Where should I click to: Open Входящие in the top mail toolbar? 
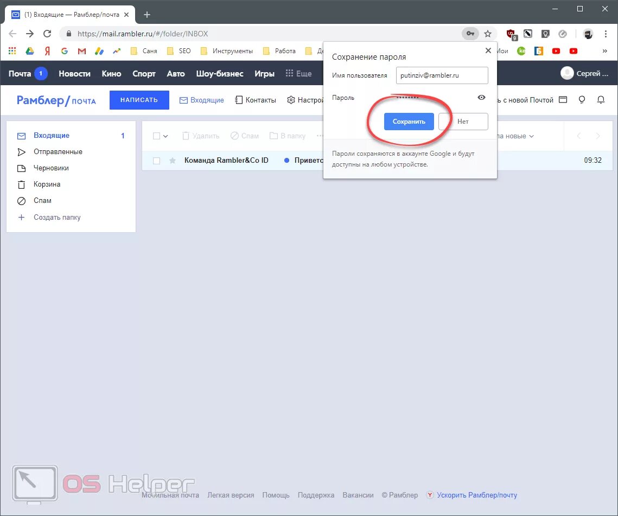[201, 100]
